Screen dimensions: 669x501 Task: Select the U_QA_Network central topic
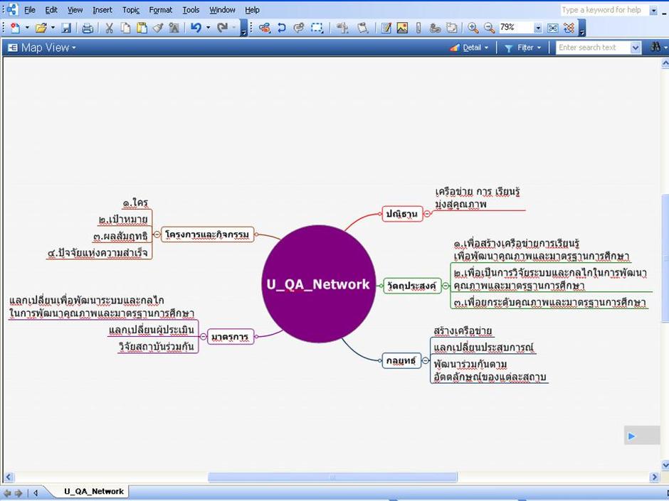[318, 284]
